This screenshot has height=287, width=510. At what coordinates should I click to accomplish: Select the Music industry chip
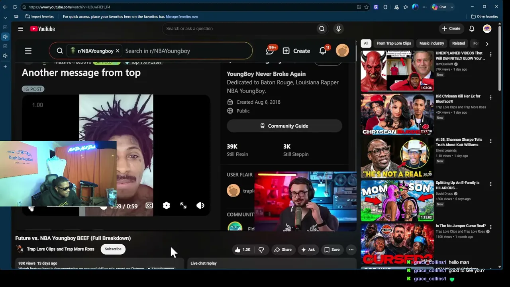coord(432,43)
